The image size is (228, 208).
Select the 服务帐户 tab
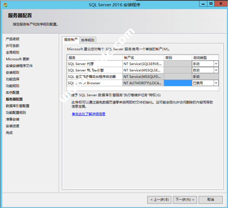[71, 40]
